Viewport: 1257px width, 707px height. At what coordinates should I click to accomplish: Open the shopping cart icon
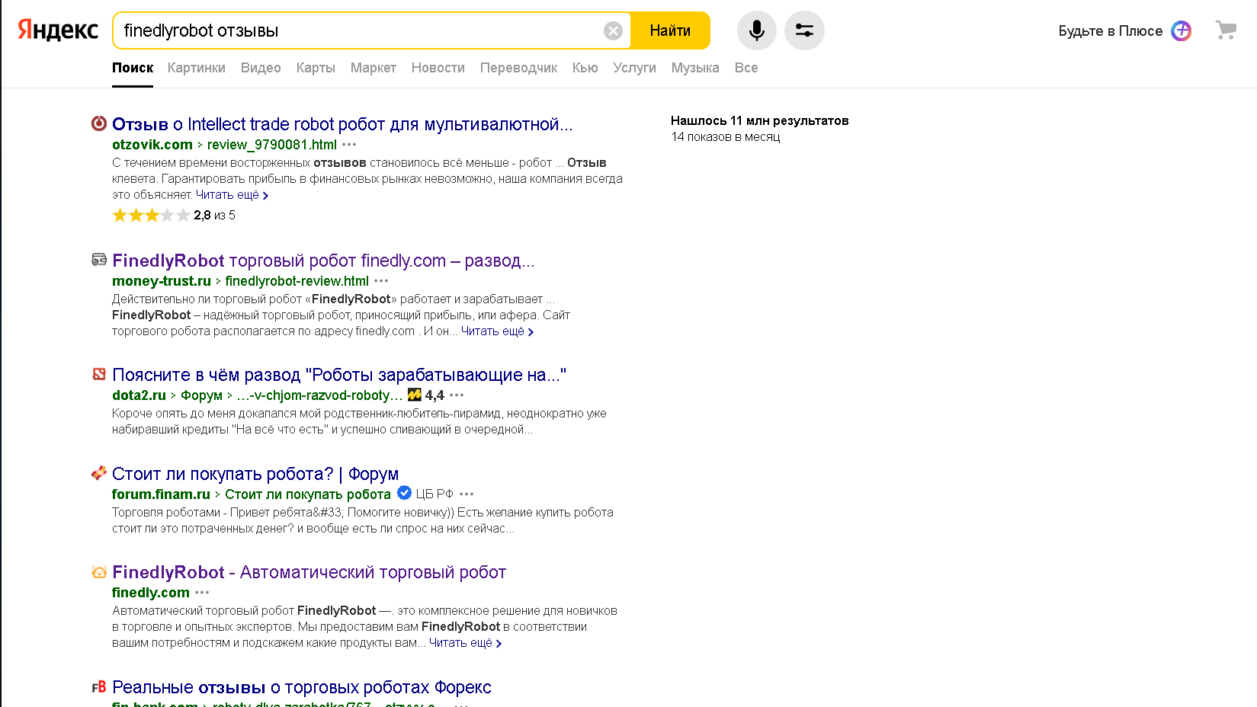point(1226,30)
